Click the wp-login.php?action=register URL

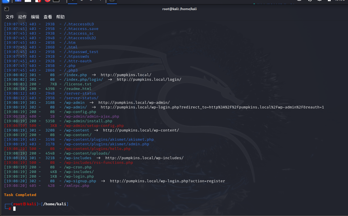pos(168,181)
